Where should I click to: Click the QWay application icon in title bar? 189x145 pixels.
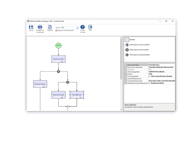28,21
